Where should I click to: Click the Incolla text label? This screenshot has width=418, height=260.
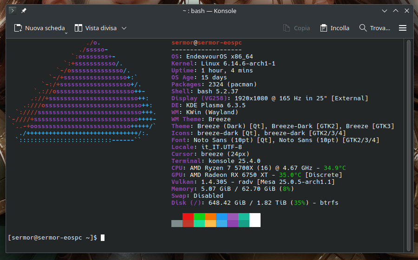(x=340, y=28)
